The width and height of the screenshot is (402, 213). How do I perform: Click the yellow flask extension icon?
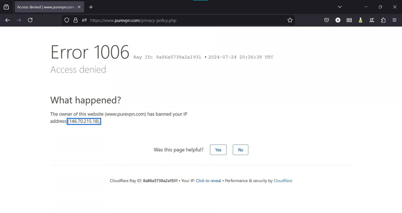[360, 20]
